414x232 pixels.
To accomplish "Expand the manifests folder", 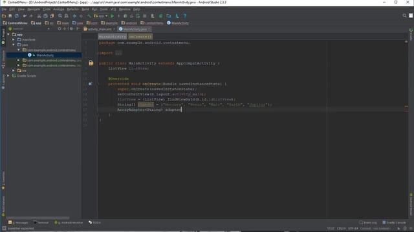I will (14, 40).
